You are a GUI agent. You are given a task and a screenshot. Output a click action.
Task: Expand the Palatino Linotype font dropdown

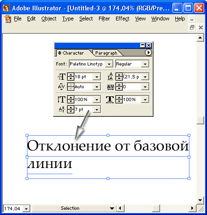pos(109,64)
